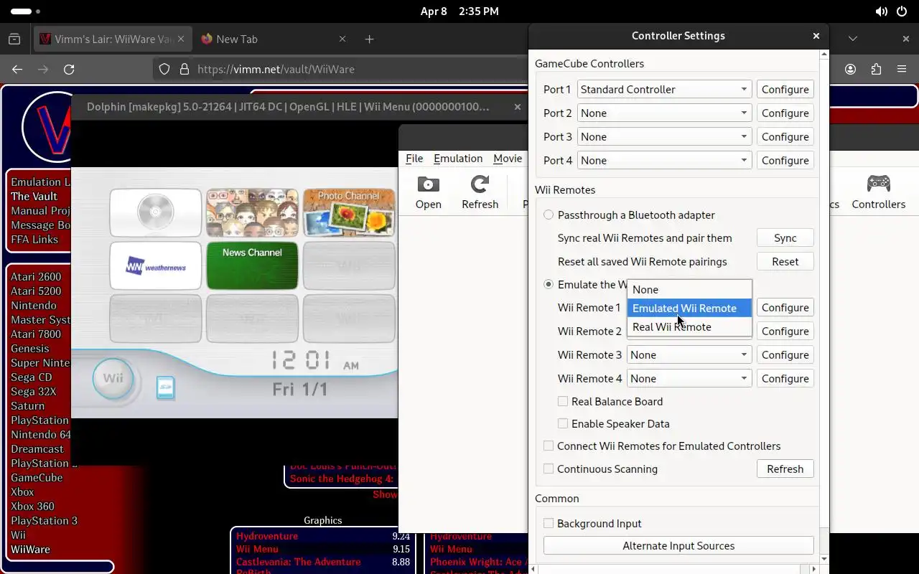Open GameCube Port 1 Standard Controller dropdown
Image resolution: width=919 pixels, height=574 pixels.
pos(664,89)
